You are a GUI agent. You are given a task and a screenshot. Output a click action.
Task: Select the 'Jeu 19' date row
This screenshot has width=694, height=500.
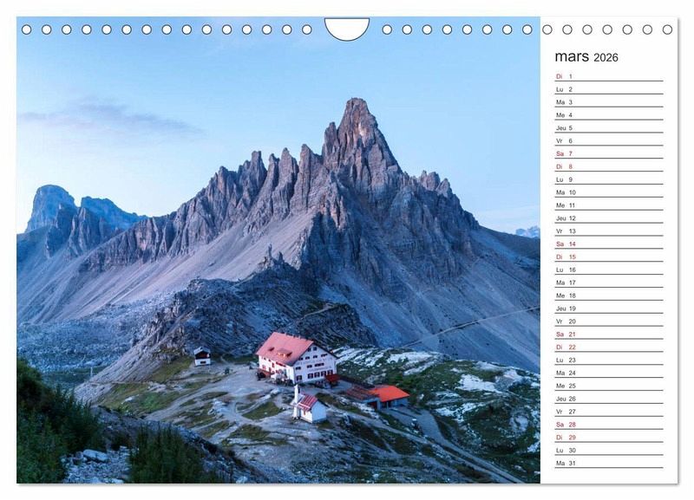609,308
